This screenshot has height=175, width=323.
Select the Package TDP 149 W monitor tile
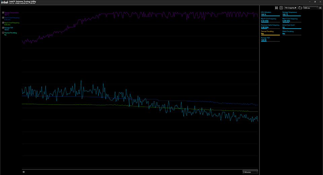click(x=270, y=39)
